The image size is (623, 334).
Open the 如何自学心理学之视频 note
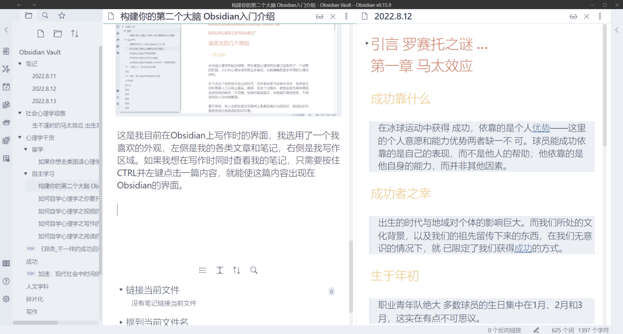(x=69, y=211)
